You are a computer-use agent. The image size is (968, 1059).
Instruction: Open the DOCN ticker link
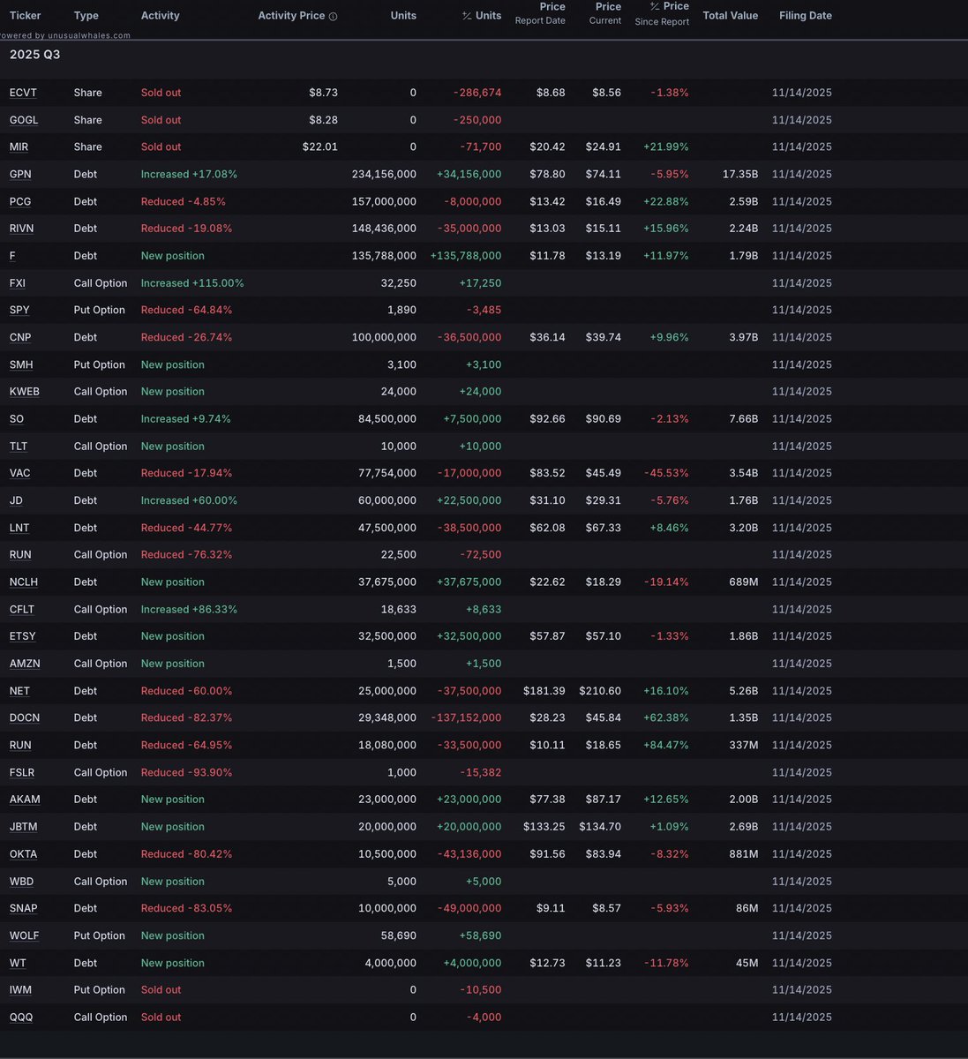coord(25,718)
